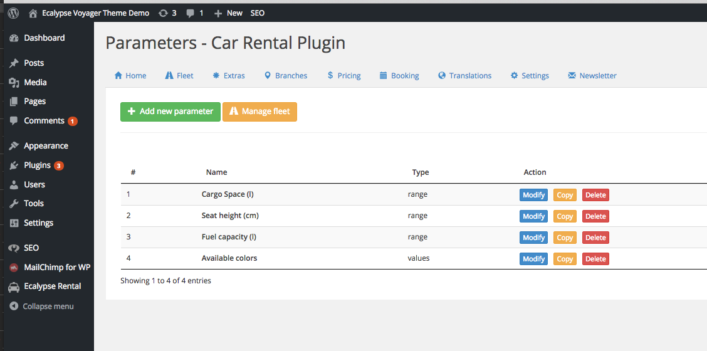Click the Manage fleet button
Image resolution: width=707 pixels, height=351 pixels.
(x=259, y=112)
